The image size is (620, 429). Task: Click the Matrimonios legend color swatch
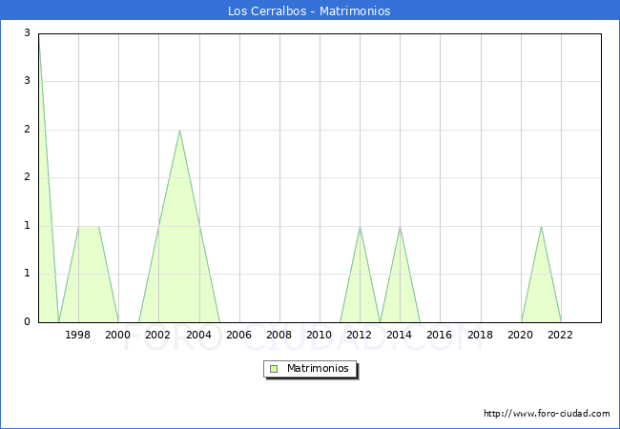pyautogui.click(x=274, y=369)
